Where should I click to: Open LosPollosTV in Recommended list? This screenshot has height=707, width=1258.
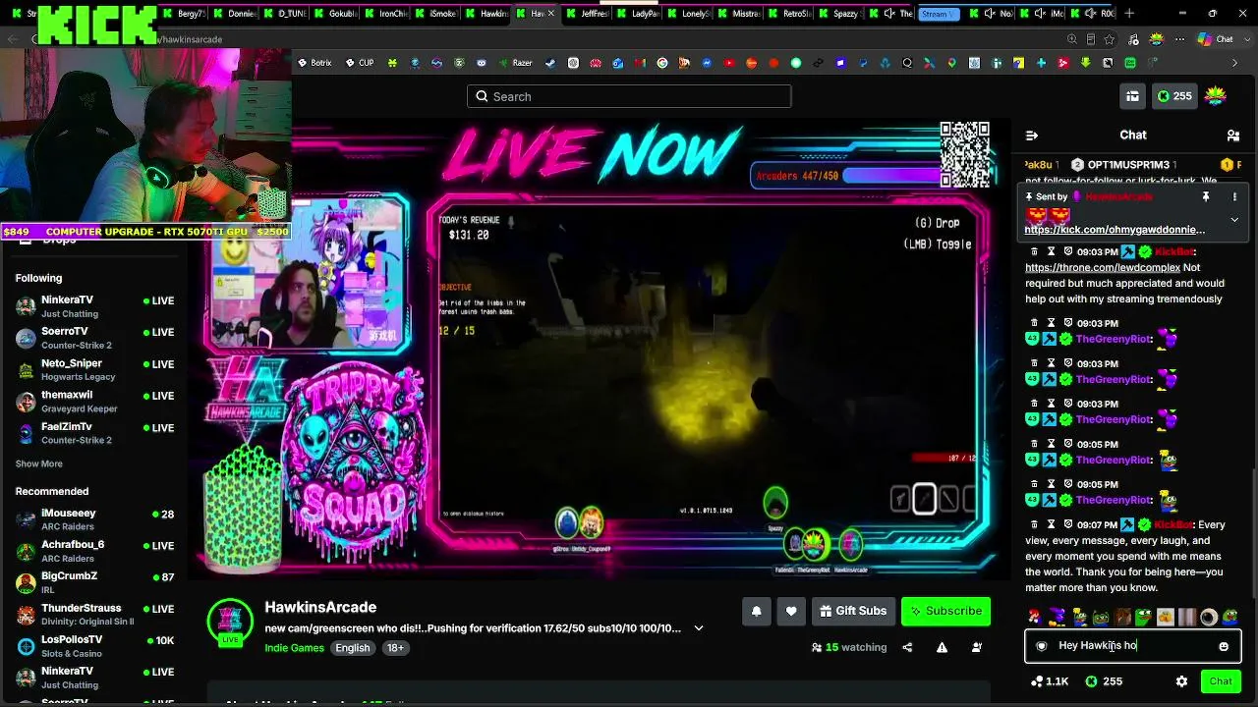(x=94, y=646)
